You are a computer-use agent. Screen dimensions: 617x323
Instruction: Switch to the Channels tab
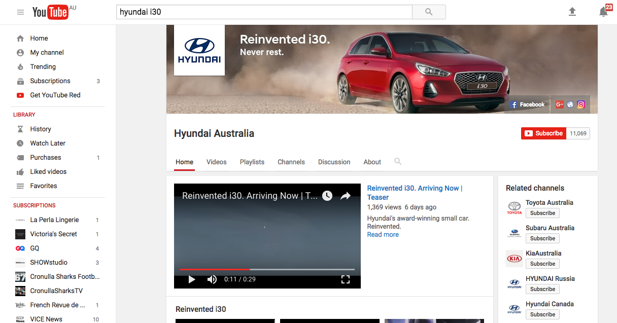tap(291, 162)
